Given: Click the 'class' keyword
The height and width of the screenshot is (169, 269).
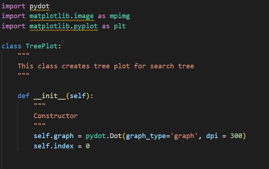Looking at the screenshot, I should [11, 46].
